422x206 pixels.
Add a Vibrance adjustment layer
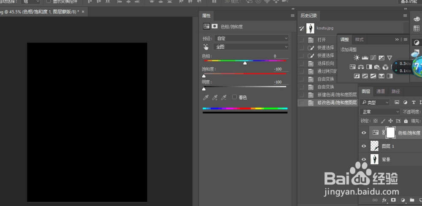click(390, 58)
